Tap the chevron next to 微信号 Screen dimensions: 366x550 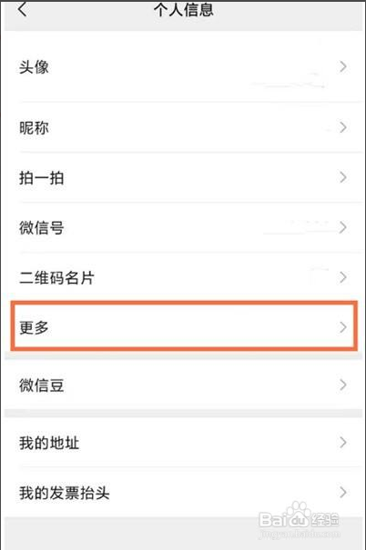tap(343, 227)
